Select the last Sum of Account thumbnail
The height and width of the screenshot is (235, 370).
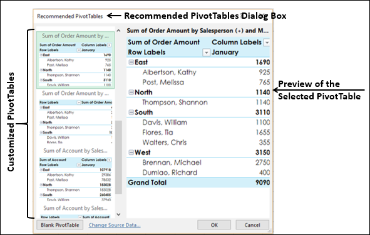pyautogui.click(x=75, y=211)
